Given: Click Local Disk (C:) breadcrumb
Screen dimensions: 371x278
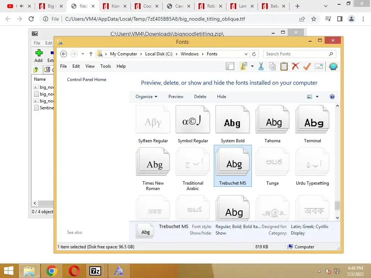Looking at the screenshot, I should pyautogui.click(x=159, y=54).
